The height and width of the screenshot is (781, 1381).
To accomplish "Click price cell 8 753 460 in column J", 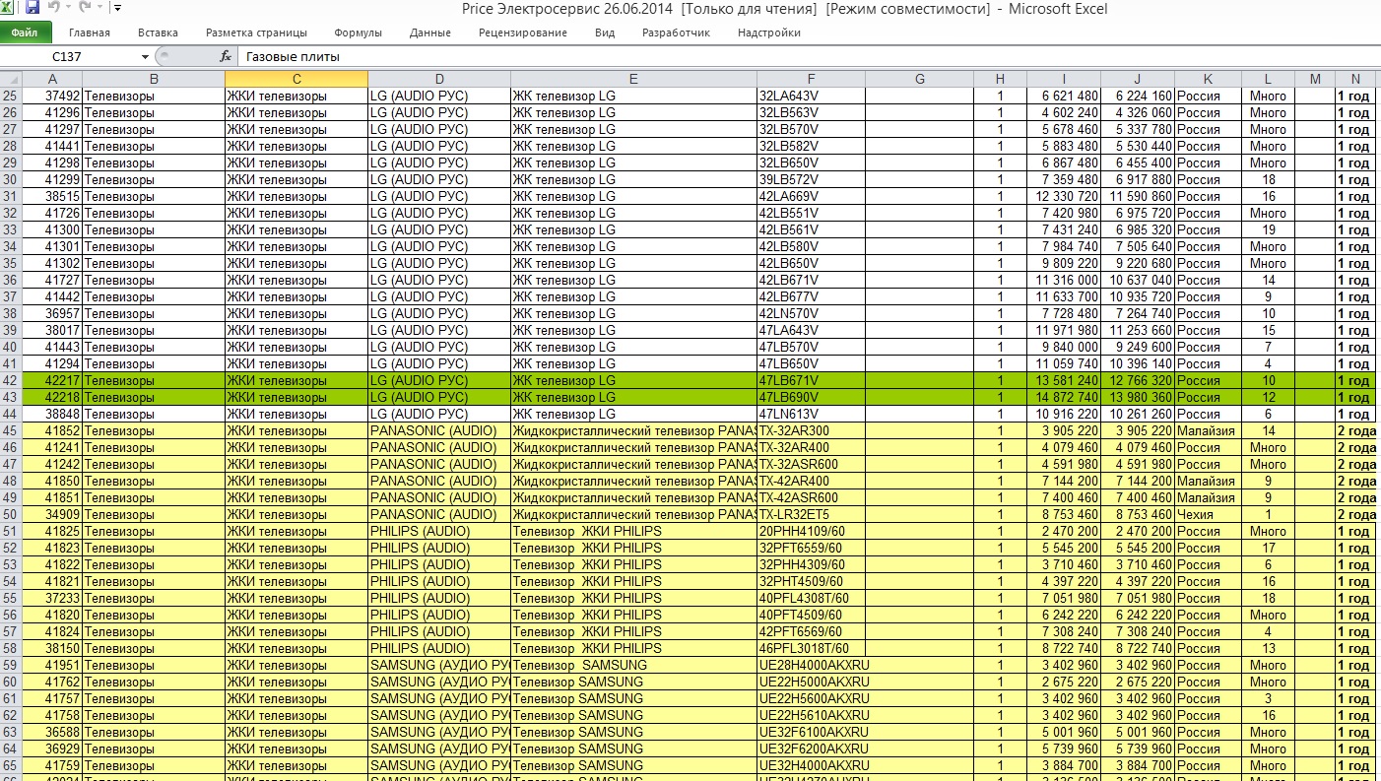I will click(1138, 514).
